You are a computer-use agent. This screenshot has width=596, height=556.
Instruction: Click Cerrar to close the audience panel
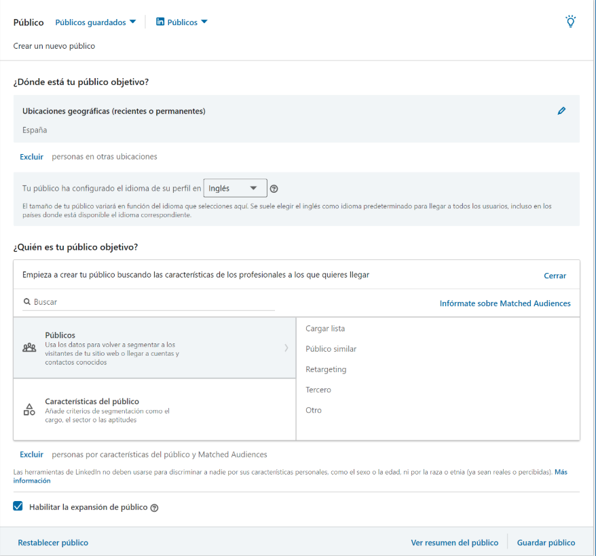coord(555,276)
